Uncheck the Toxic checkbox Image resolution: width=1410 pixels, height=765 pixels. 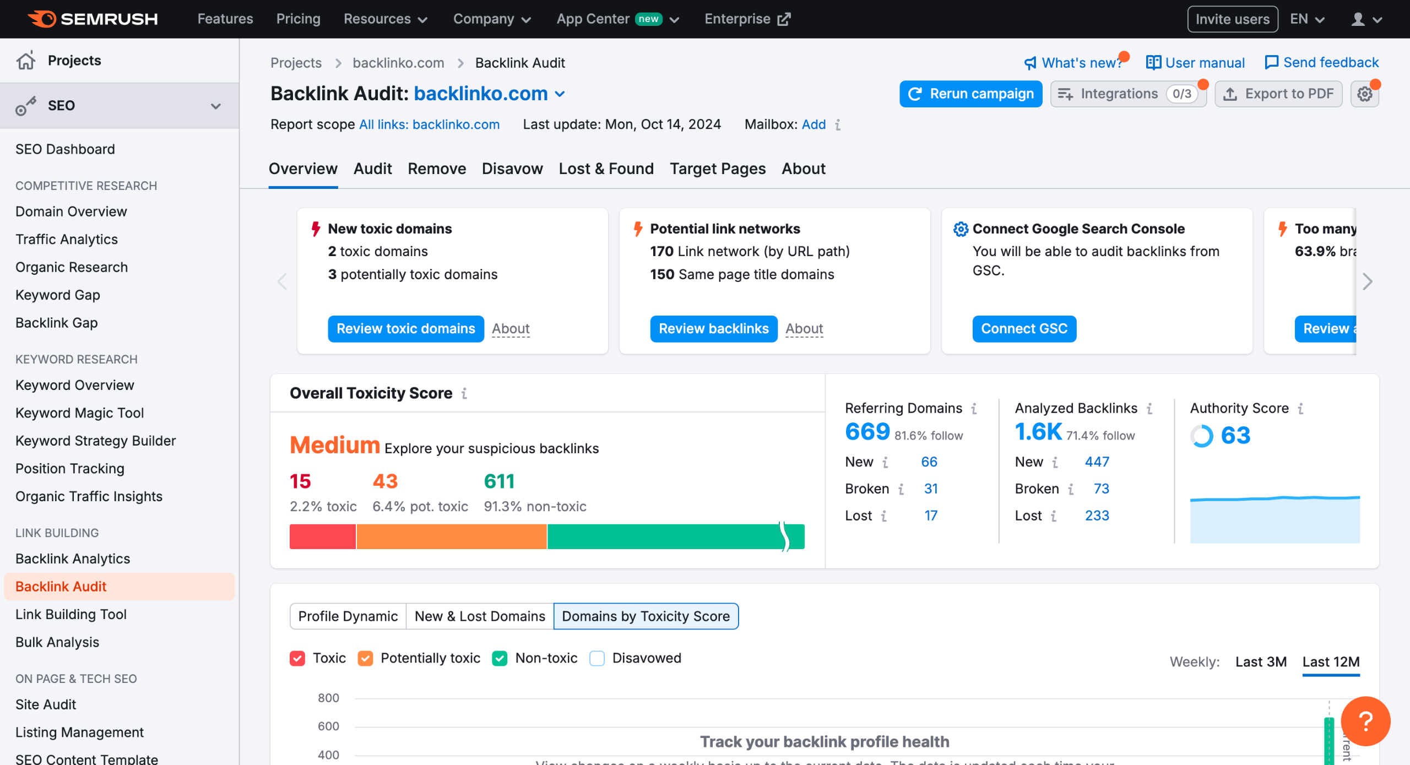pyautogui.click(x=297, y=658)
